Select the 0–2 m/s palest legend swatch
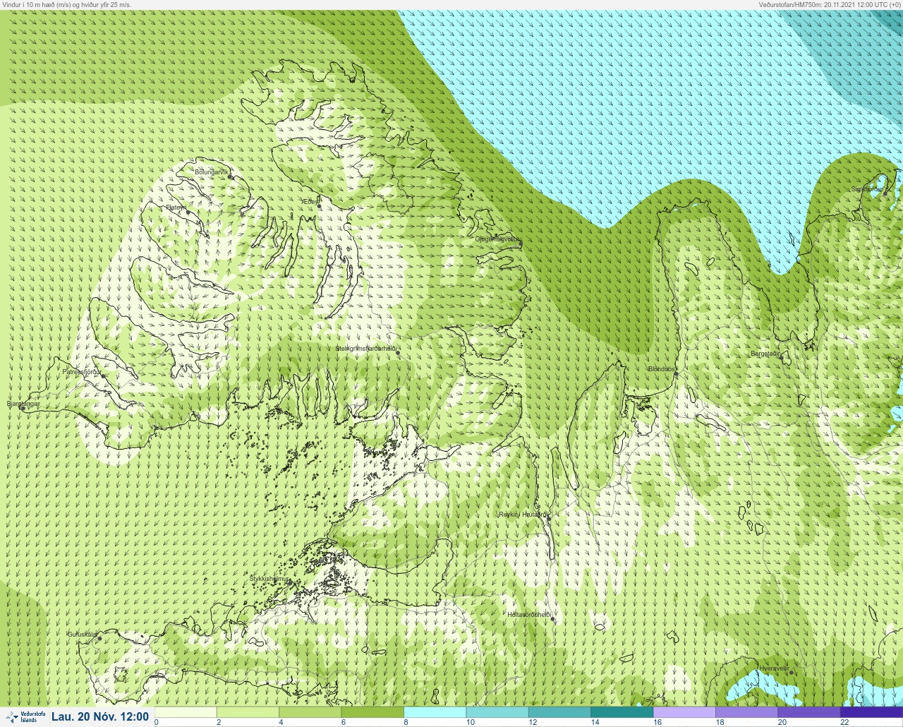 click(186, 712)
